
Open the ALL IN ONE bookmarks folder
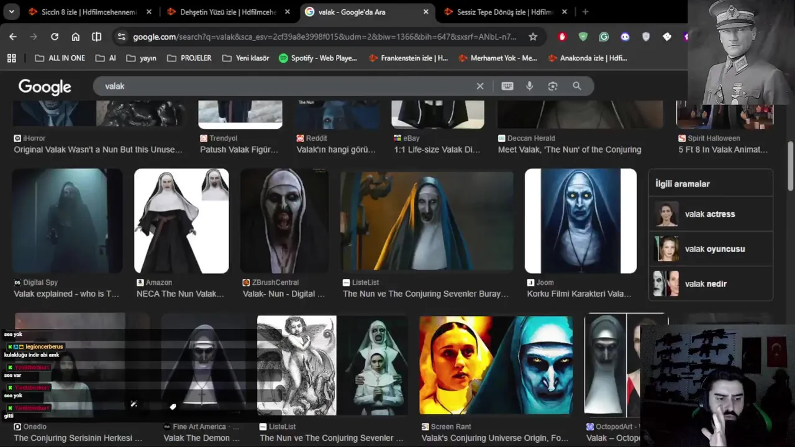coord(60,58)
